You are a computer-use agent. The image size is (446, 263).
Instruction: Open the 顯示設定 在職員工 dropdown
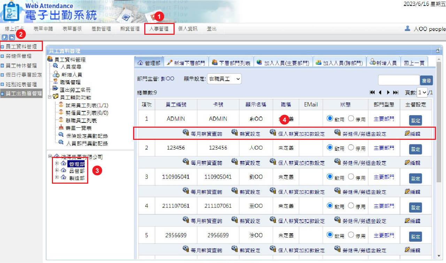(x=224, y=79)
